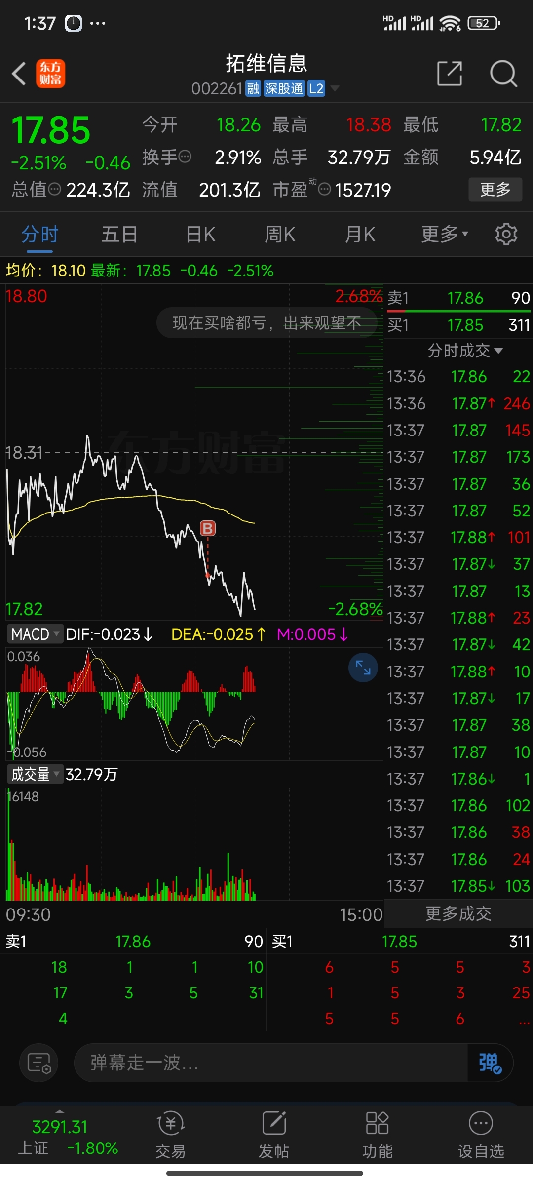
Task: Tap the 最低 17.82 value
Action: 501,125
